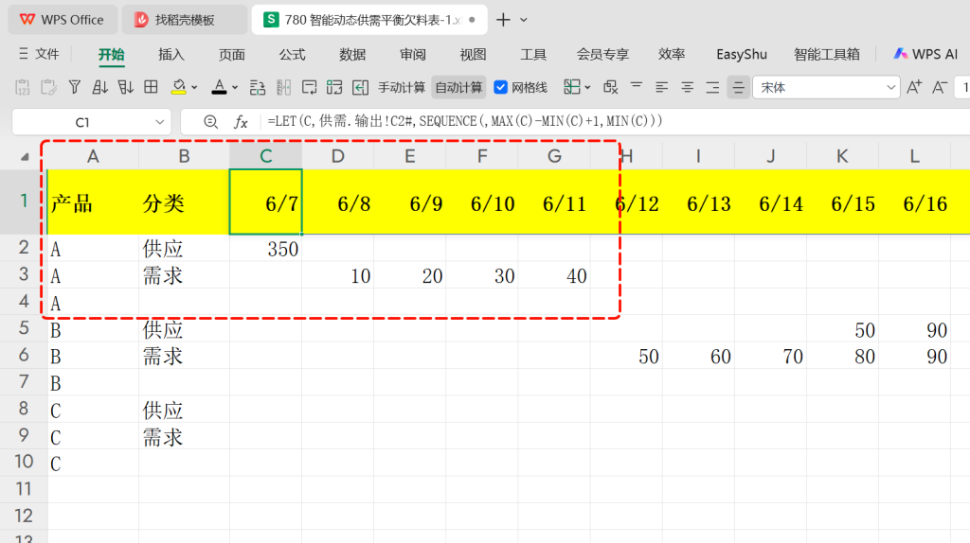Select 自动计算 automatic calculation

(x=458, y=88)
